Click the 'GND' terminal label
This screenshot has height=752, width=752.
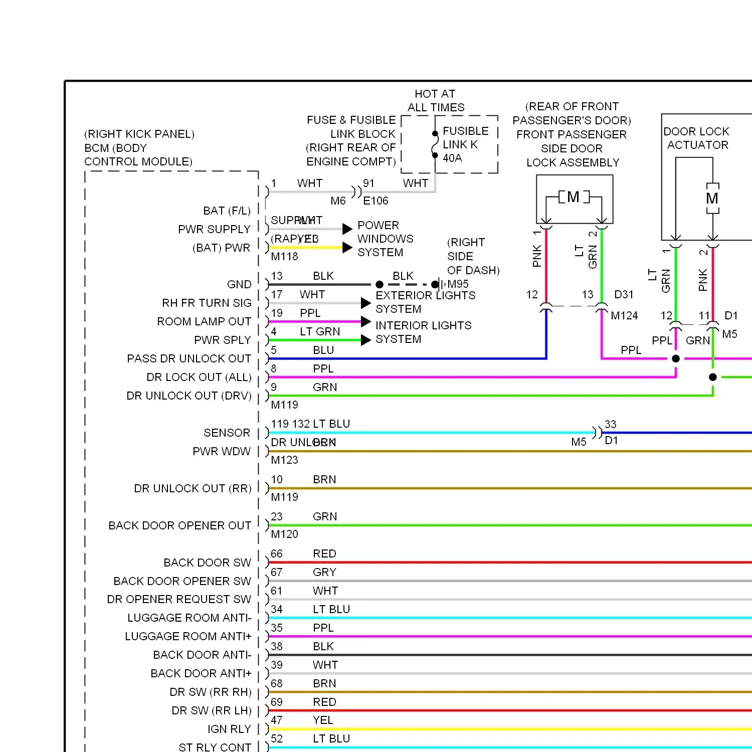[239, 284]
